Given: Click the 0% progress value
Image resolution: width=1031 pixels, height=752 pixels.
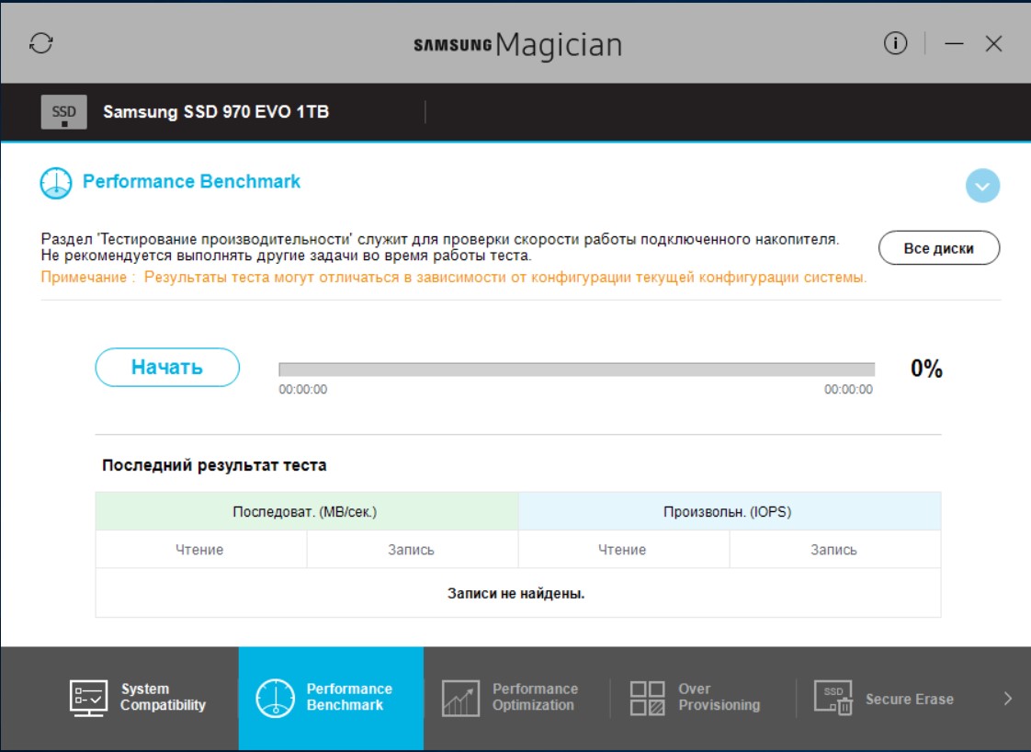Looking at the screenshot, I should [926, 369].
